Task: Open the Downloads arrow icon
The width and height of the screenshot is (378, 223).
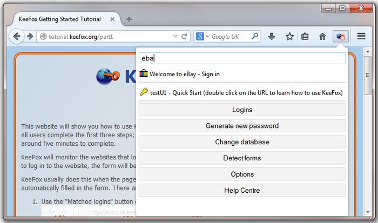Action: pos(272,37)
